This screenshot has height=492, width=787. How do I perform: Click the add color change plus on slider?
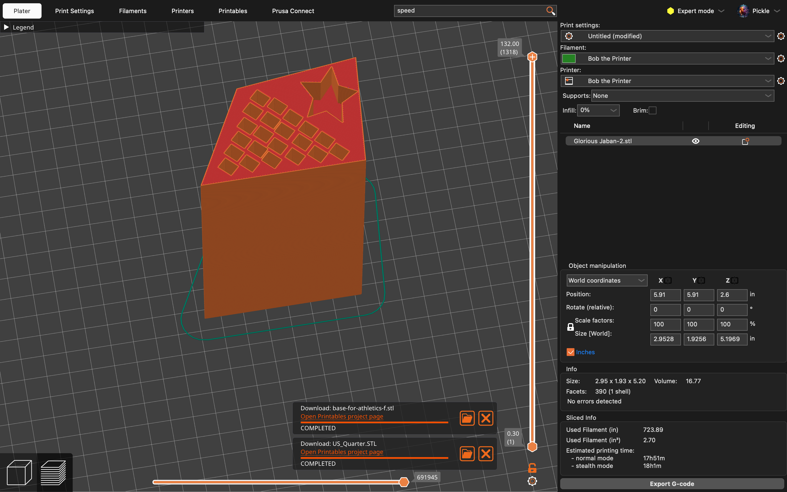[x=532, y=57]
